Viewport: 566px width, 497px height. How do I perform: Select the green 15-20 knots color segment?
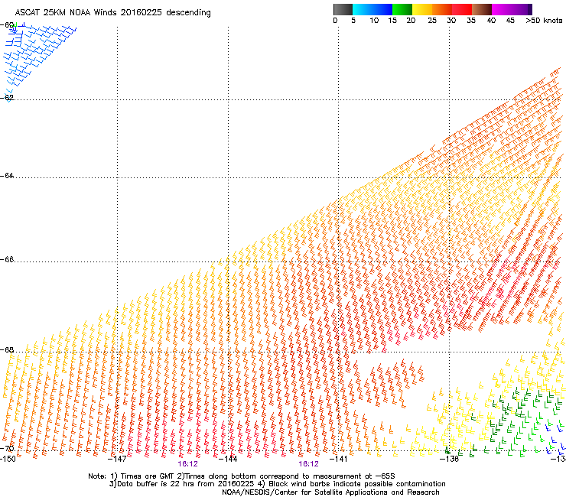(x=402, y=9)
